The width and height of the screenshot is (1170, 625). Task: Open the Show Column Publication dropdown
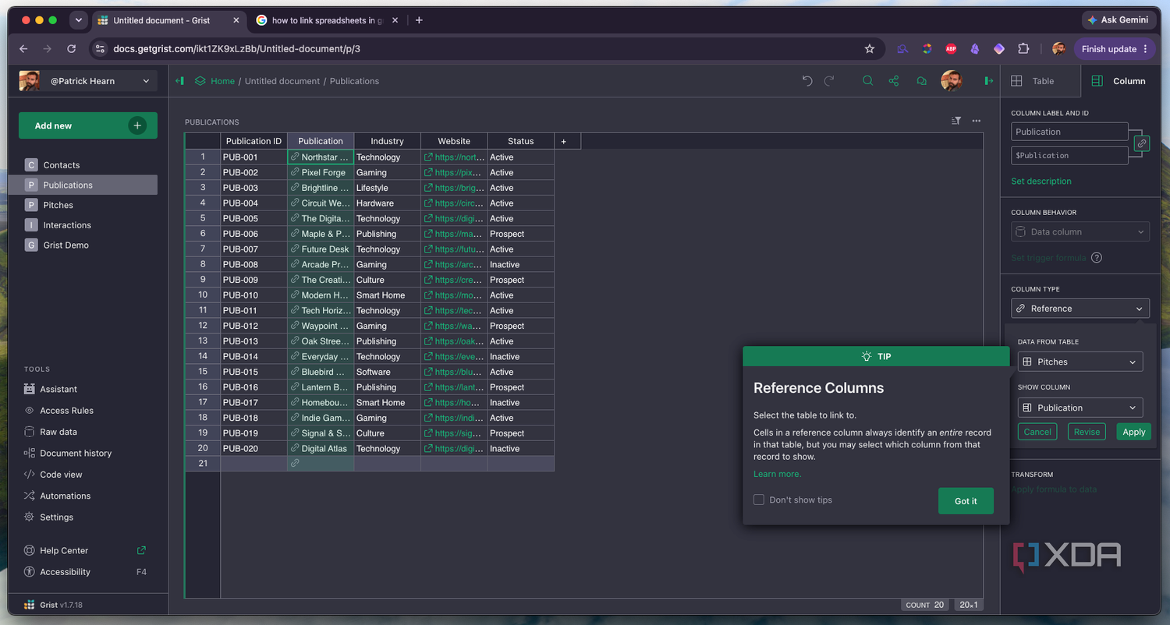tap(1080, 408)
